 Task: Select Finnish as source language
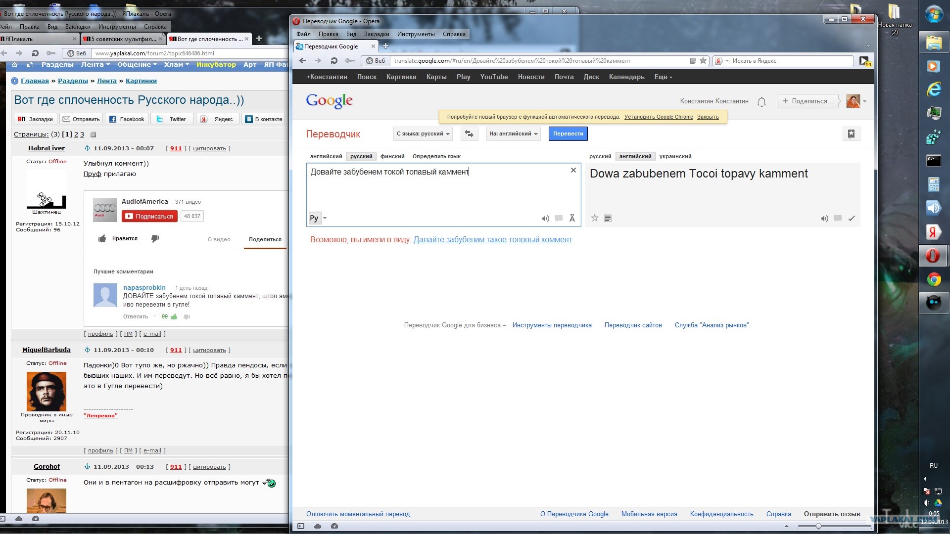(x=392, y=156)
